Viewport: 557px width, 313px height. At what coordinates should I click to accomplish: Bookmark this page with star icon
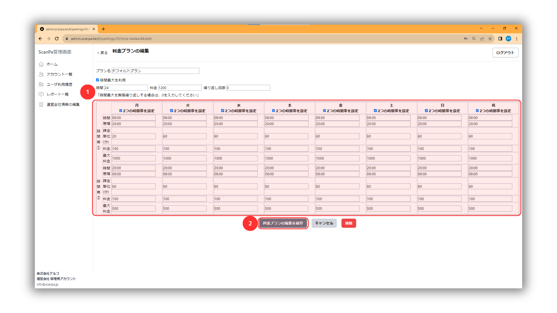[x=490, y=39]
